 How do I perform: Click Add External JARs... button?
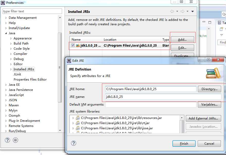click(203, 118)
